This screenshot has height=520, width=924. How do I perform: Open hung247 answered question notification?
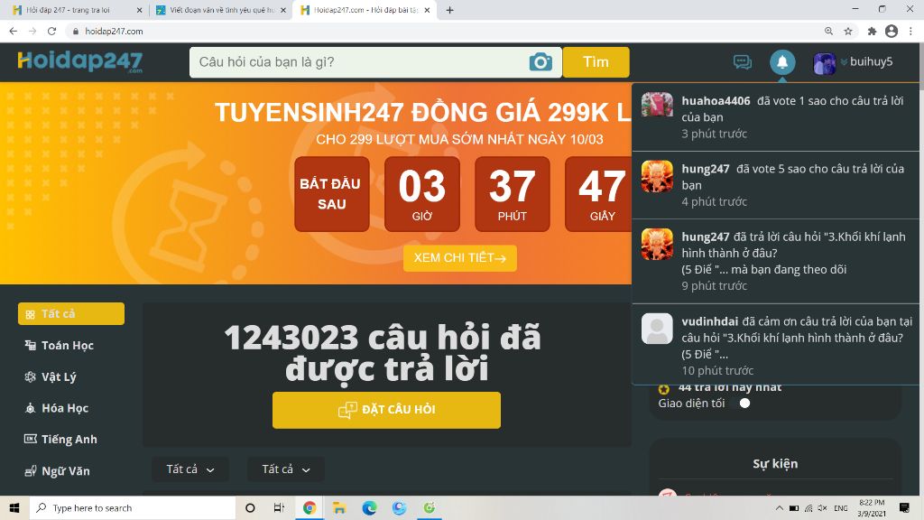tap(775, 261)
